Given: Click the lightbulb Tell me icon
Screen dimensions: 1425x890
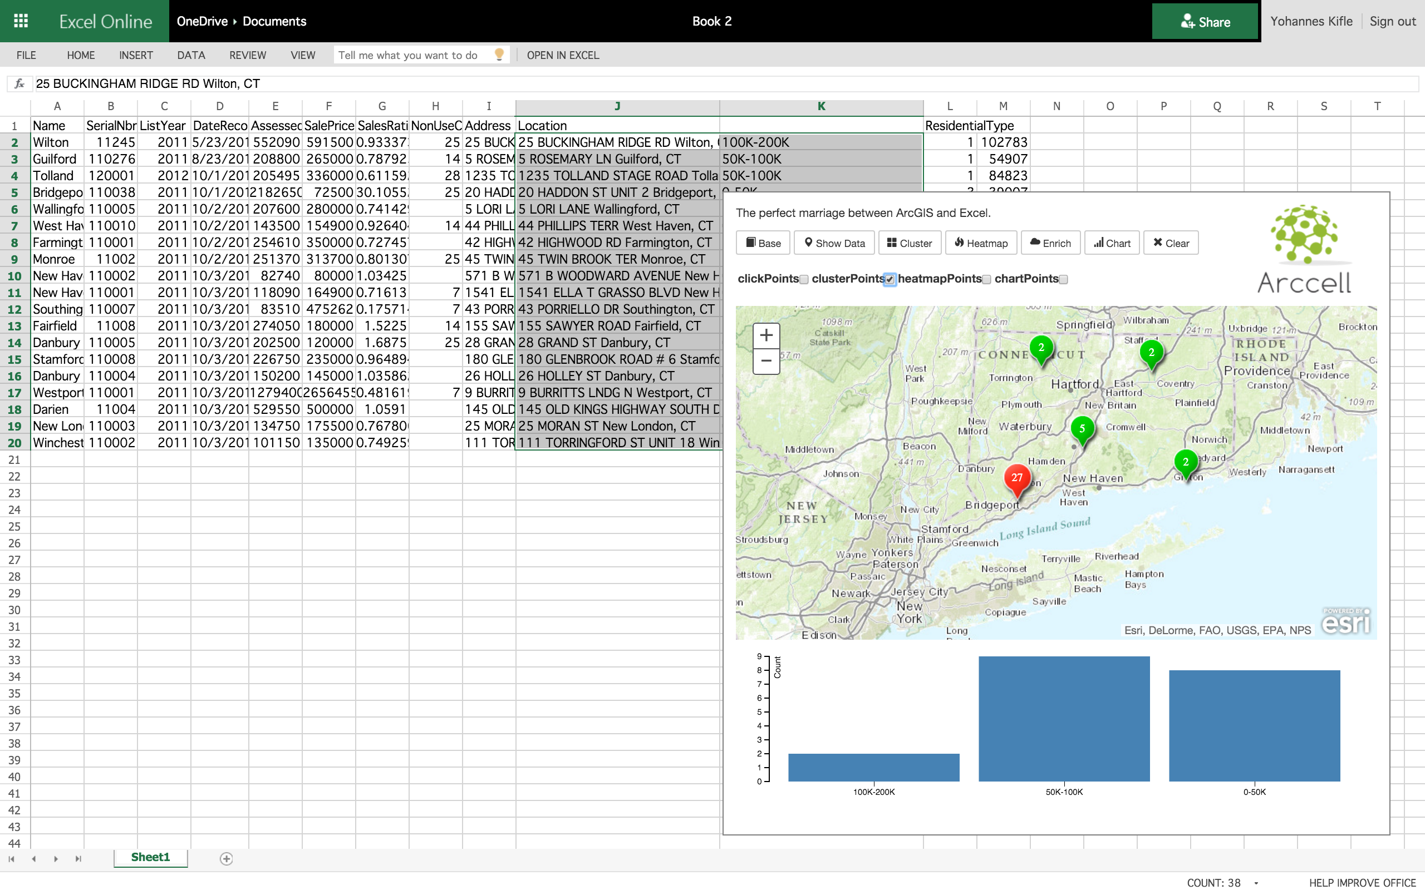Looking at the screenshot, I should coord(499,55).
